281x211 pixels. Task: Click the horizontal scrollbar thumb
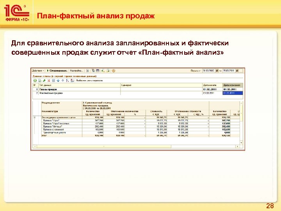click(x=104, y=147)
